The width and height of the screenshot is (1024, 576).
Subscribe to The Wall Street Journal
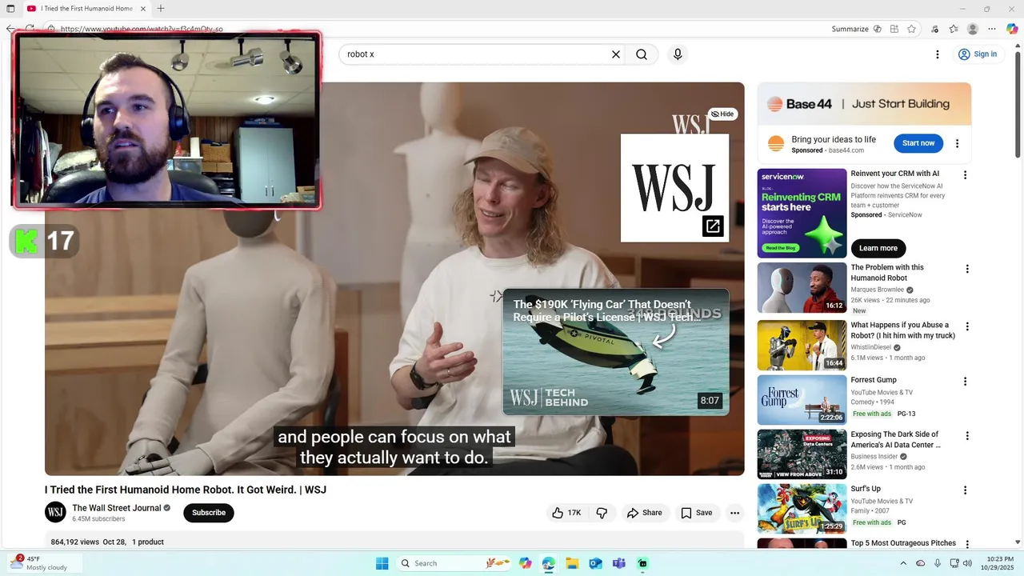tap(209, 513)
